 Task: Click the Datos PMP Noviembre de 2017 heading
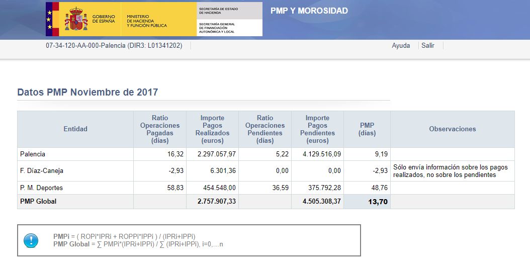click(x=87, y=93)
